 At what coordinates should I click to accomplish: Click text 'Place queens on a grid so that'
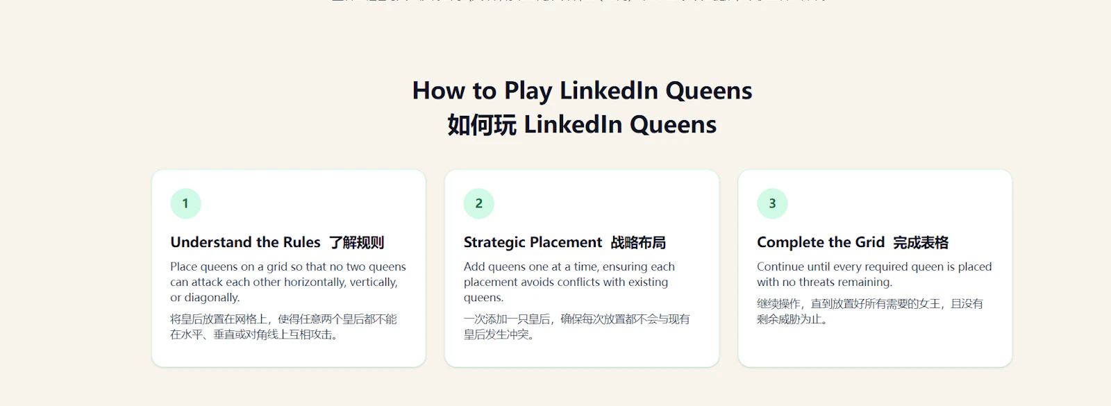point(248,267)
